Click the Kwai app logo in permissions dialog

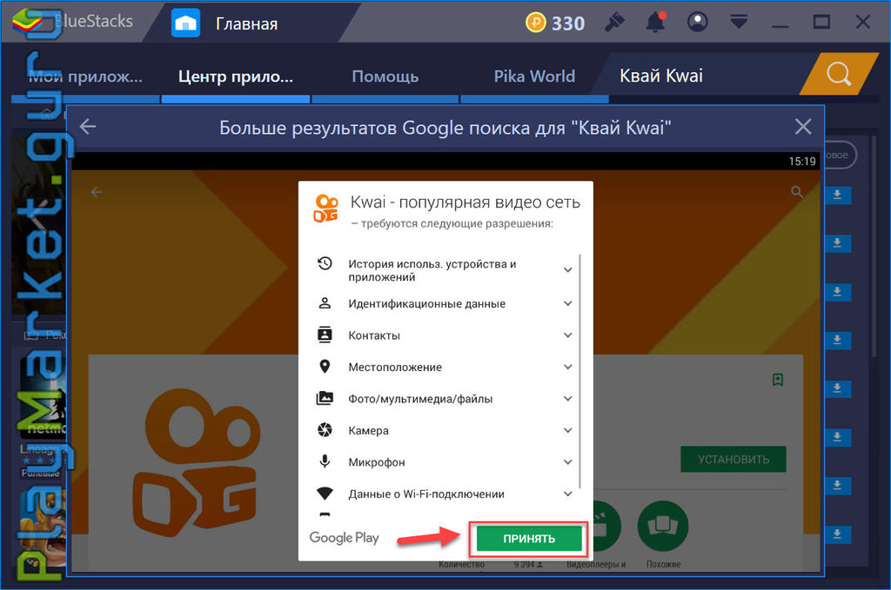(325, 209)
